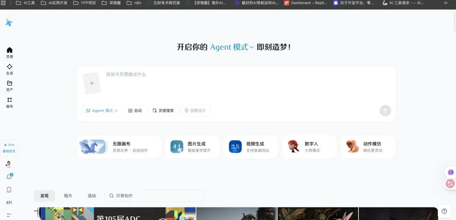Click the 创意设计 option
This screenshot has width=456, height=220.
(x=195, y=111)
